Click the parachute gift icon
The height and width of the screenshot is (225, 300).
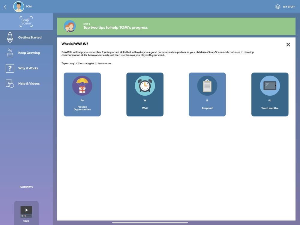pos(82,86)
